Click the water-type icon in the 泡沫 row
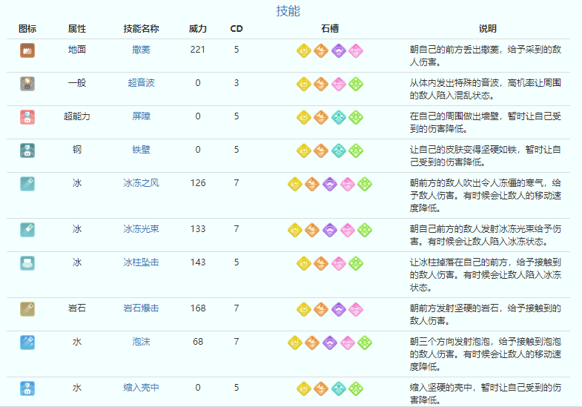This screenshot has height=407, width=582. click(x=27, y=342)
